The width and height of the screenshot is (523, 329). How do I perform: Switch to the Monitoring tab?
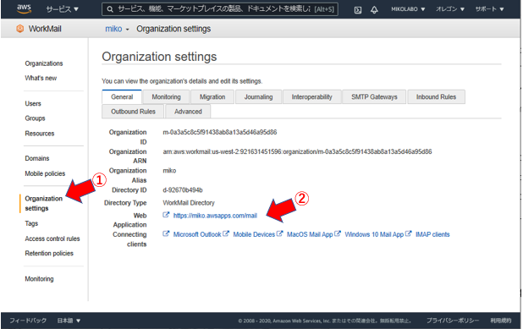point(166,97)
